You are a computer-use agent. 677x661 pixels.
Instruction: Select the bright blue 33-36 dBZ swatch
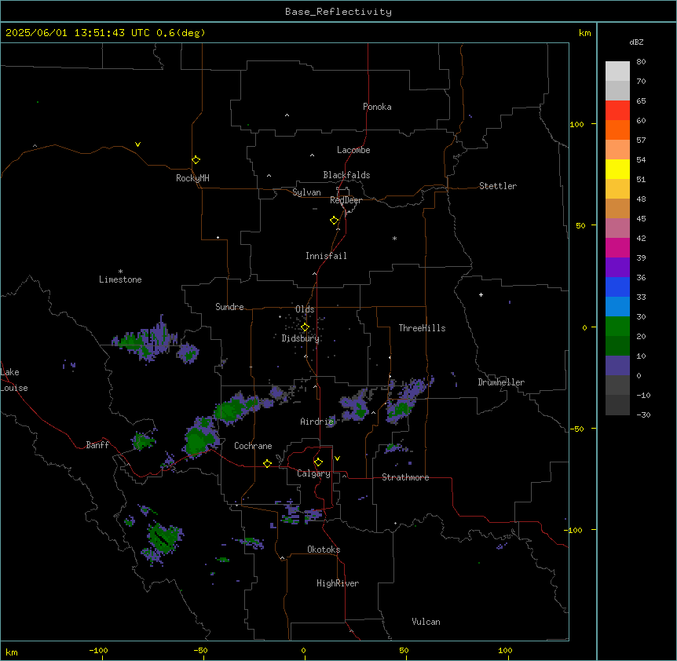click(617, 287)
